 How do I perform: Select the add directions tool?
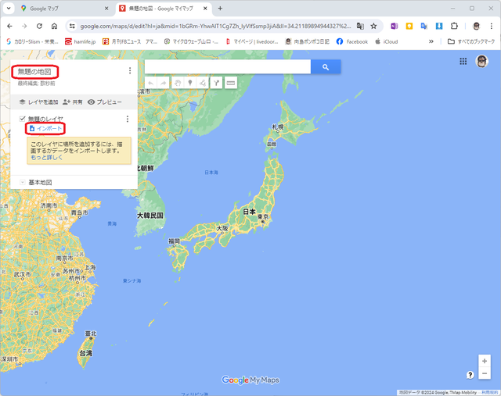coord(216,83)
